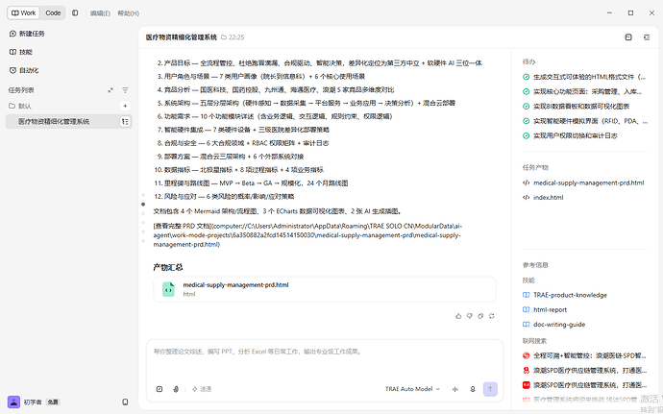663x414 pixels.
Task: Open medical-supply-management-prd.html under 任务产物
Action: 583,183
